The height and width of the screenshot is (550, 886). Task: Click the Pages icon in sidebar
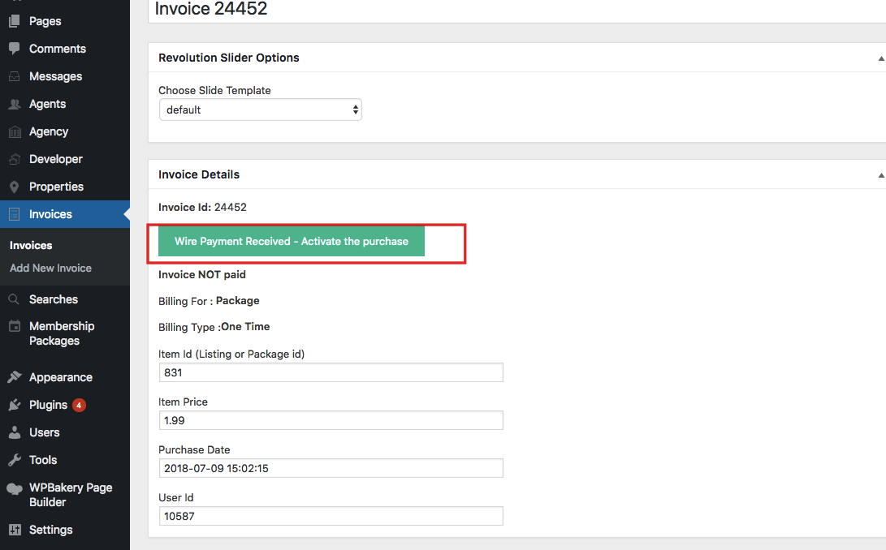coord(15,21)
